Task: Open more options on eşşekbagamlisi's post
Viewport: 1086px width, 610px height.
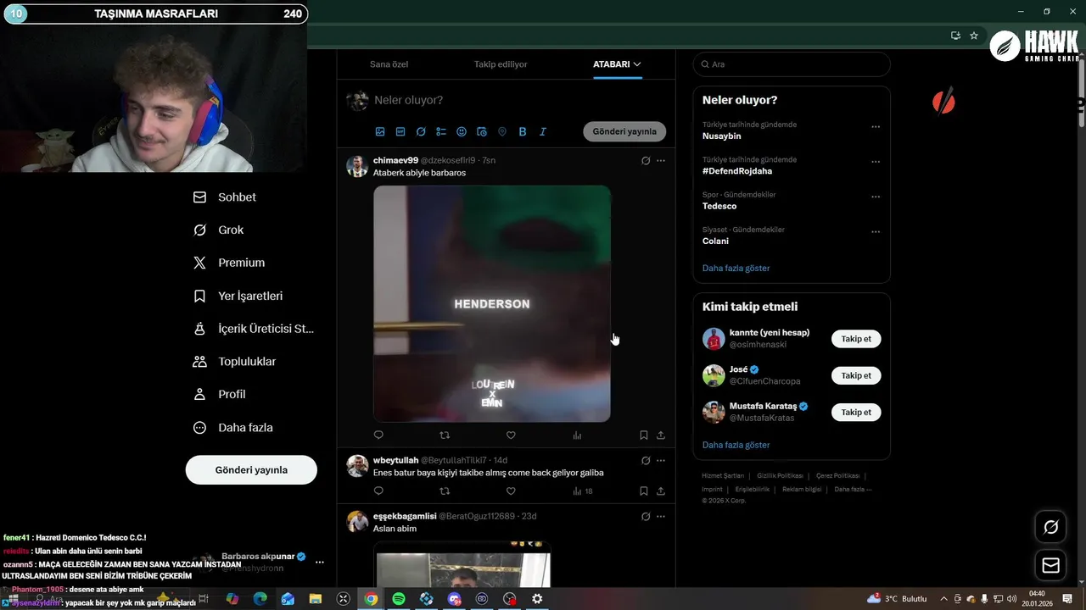Action: 661,516
